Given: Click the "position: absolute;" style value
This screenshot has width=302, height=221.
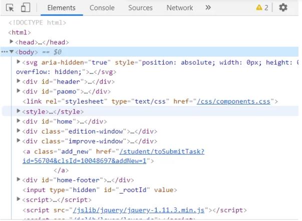Looking at the screenshot, I should [178, 62].
